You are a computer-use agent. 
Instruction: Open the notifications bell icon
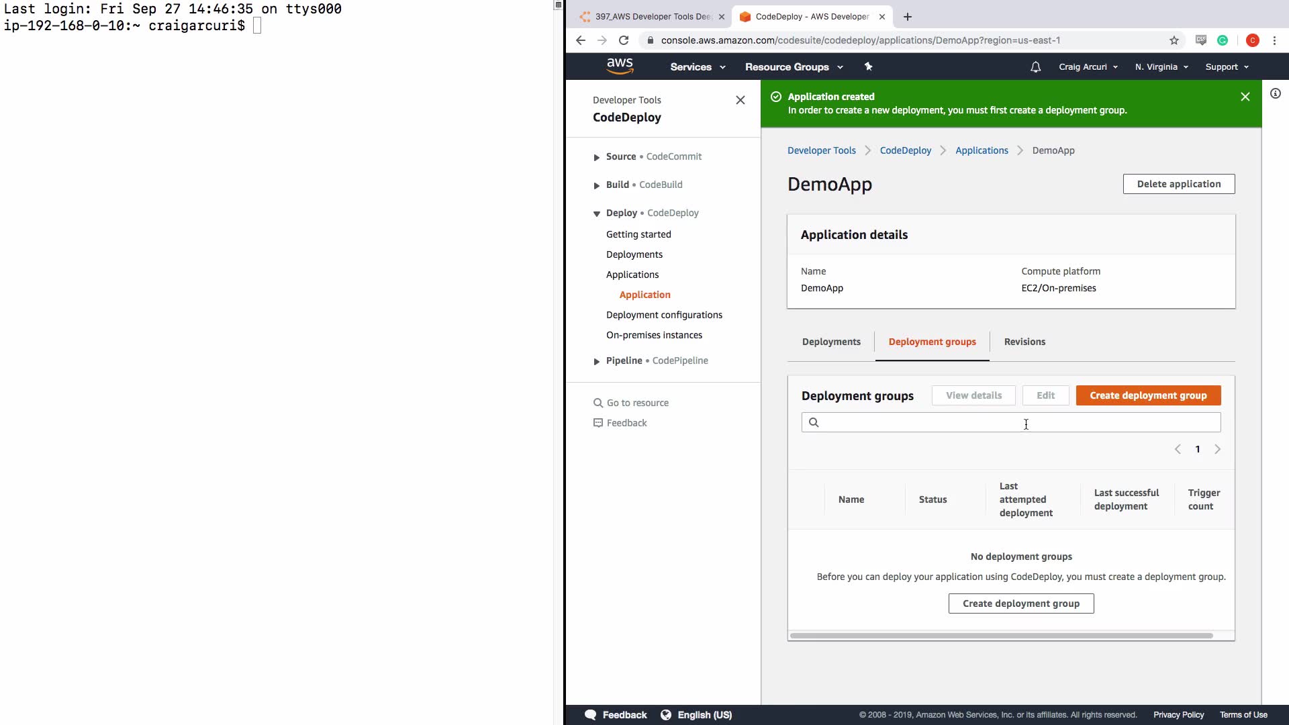tap(1035, 67)
